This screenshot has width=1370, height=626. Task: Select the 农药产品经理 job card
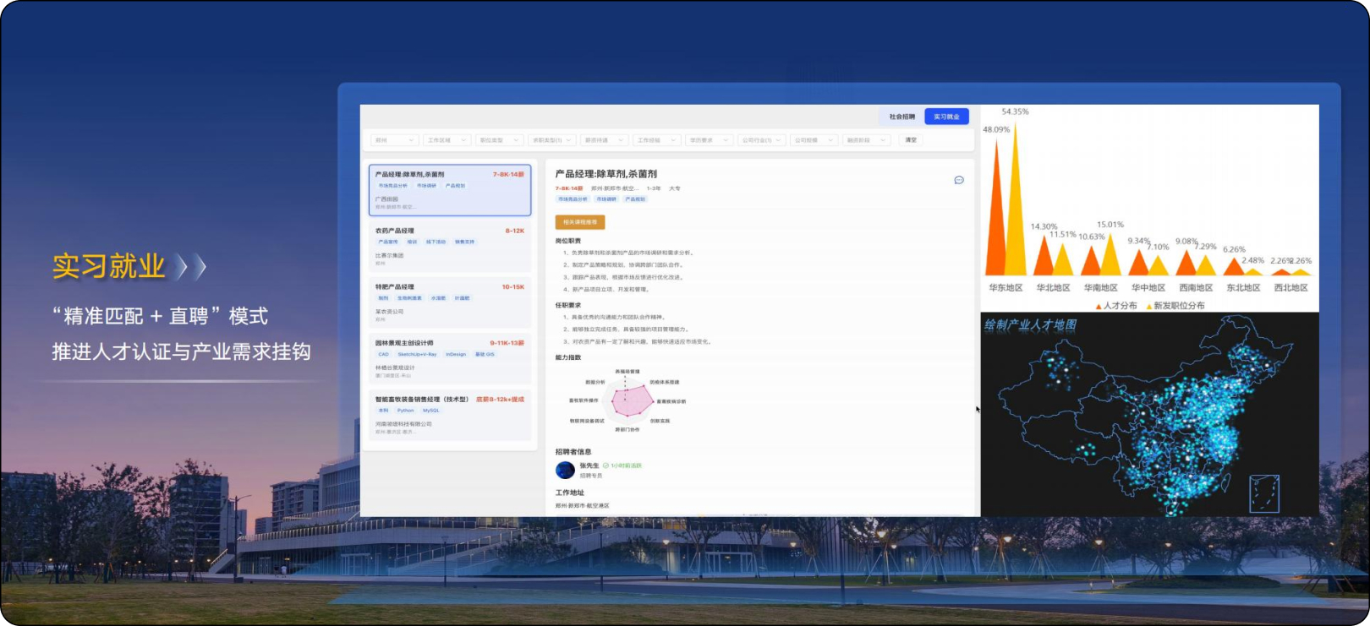point(450,245)
